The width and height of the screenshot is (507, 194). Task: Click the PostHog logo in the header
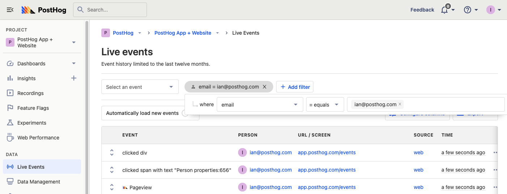44,10
